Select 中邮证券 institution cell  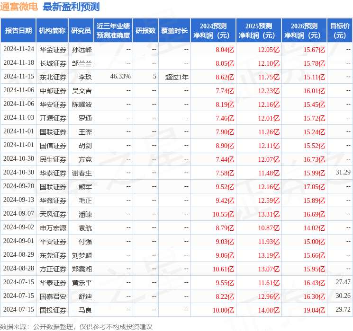53,91
